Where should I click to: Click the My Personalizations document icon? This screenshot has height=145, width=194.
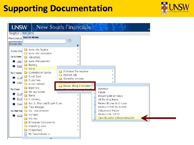click(x=26, y=134)
